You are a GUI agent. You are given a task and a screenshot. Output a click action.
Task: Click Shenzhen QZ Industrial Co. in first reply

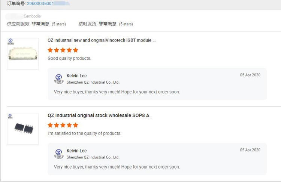pyautogui.click(x=93, y=82)
